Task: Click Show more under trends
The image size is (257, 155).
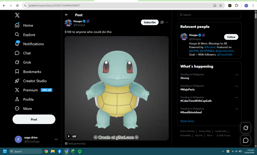Action: pyautogui.click(x=187, y=121)
